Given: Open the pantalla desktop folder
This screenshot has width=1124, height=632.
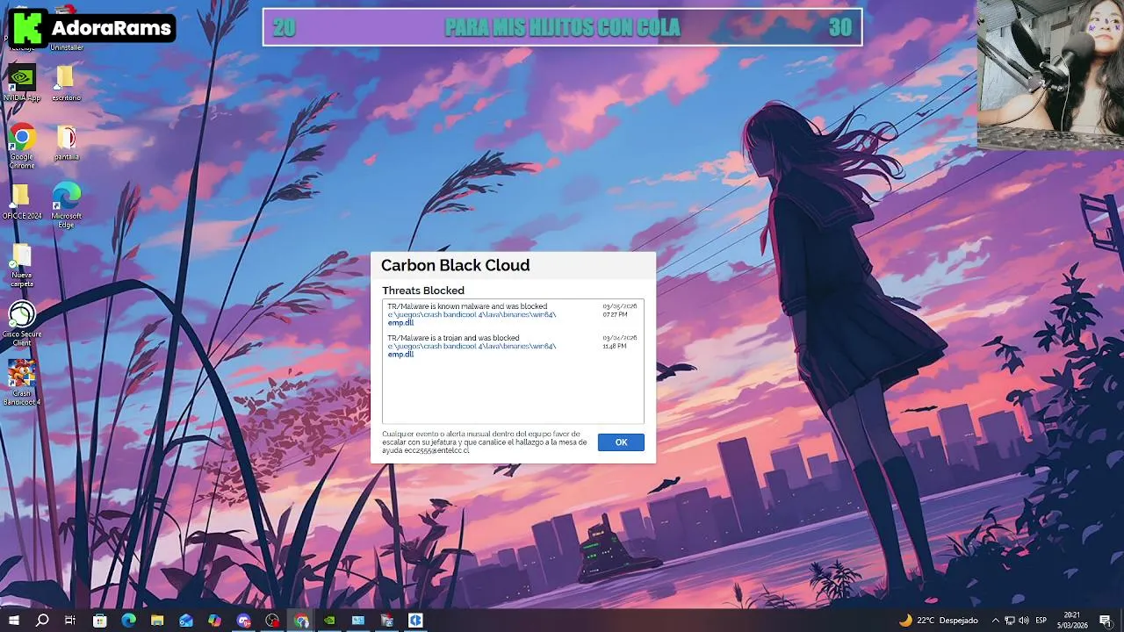Looking at the screenshot, I should coord(66,142).
